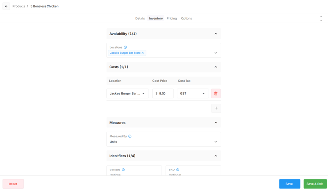
Task: Collapse the Costs section
Action: click(x=216, y=67)
